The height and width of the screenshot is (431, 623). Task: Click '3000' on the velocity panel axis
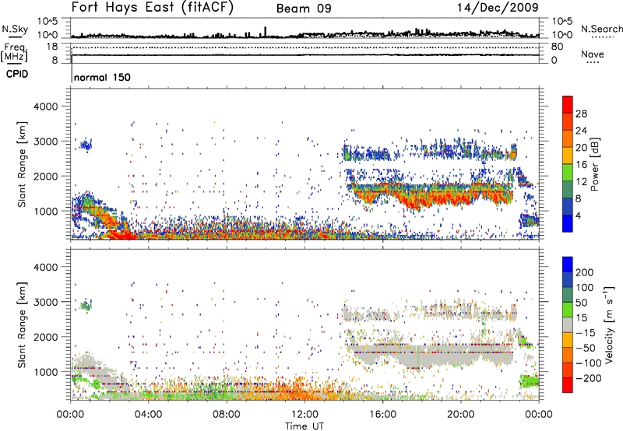coord(46,302)
